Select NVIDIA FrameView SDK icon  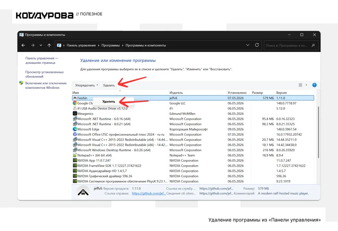pos(75,166)
